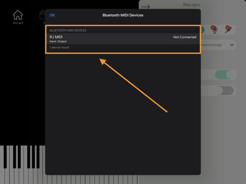Click the Bluetooth MIDI Devices dialog title

123,15
